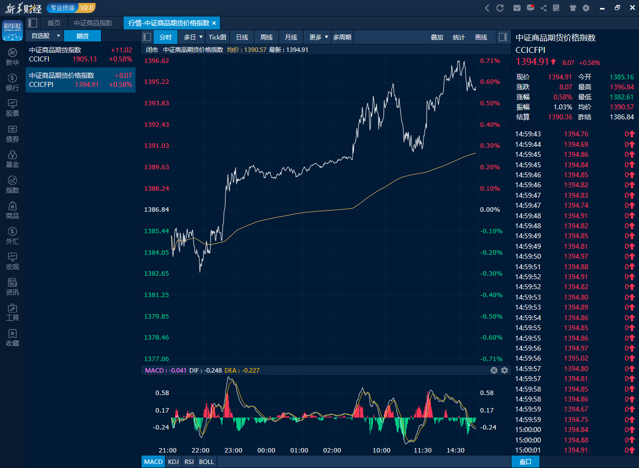This screenshot has width=639, height=468.
Task: Open the skin/theme shirt icon
Action: pos(572,8)
